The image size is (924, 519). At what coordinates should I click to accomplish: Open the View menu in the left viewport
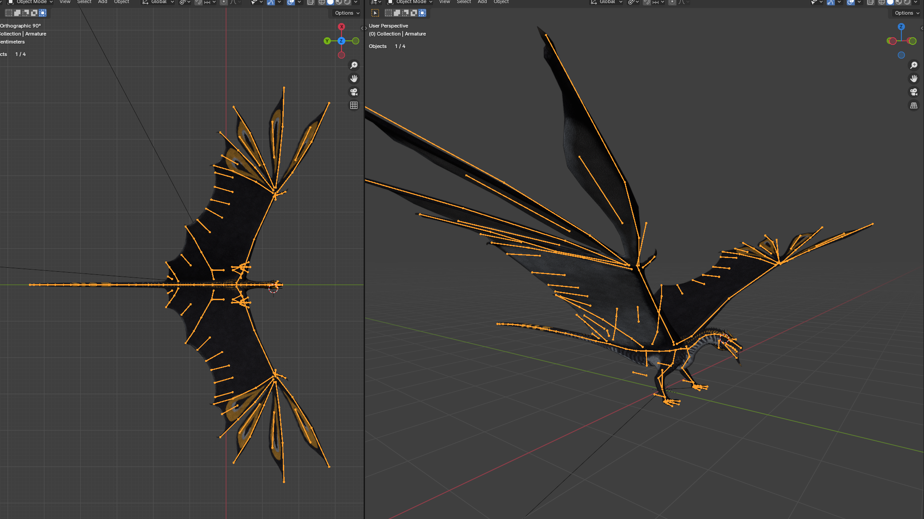[65, 2]
